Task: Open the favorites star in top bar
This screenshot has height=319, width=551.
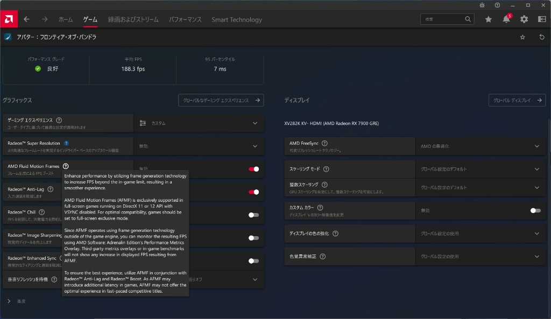Action: [x=488, y=19]
